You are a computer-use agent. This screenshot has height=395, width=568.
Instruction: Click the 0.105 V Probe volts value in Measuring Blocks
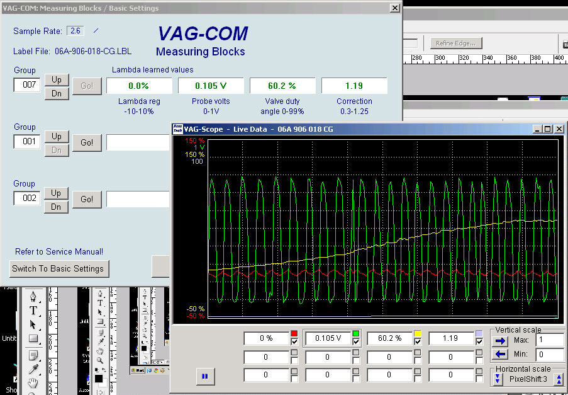click(x=211, y=86)
